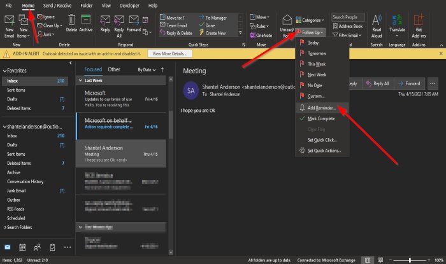
Task: Open the Send / Receive tab
Action: [57, 5]
